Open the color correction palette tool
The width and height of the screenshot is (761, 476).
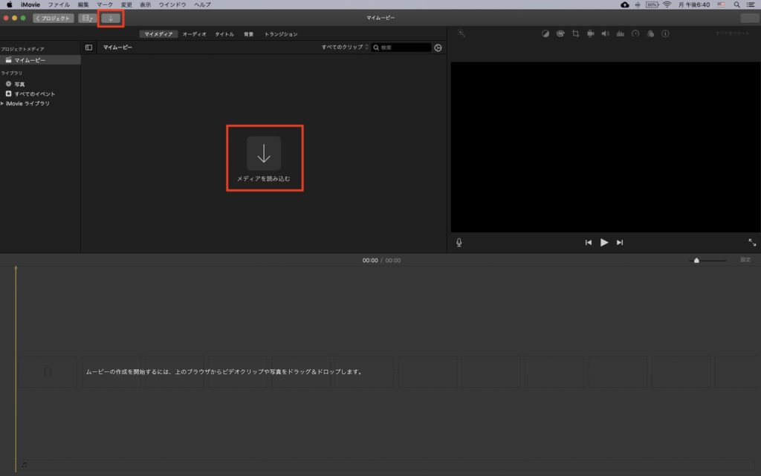[560, 33]
